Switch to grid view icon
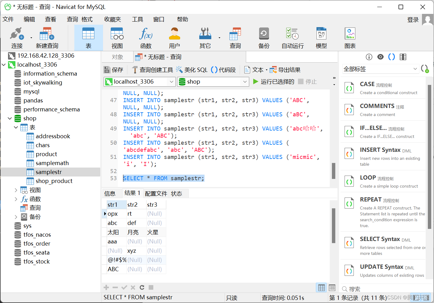This screenshot has height=303, width=434. (x=321, y=288)
